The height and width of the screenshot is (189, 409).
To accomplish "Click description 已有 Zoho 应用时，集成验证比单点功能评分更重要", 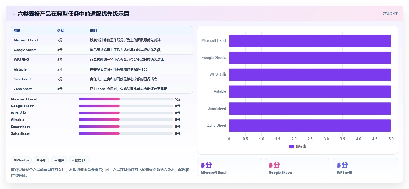I will pos(128,89).
